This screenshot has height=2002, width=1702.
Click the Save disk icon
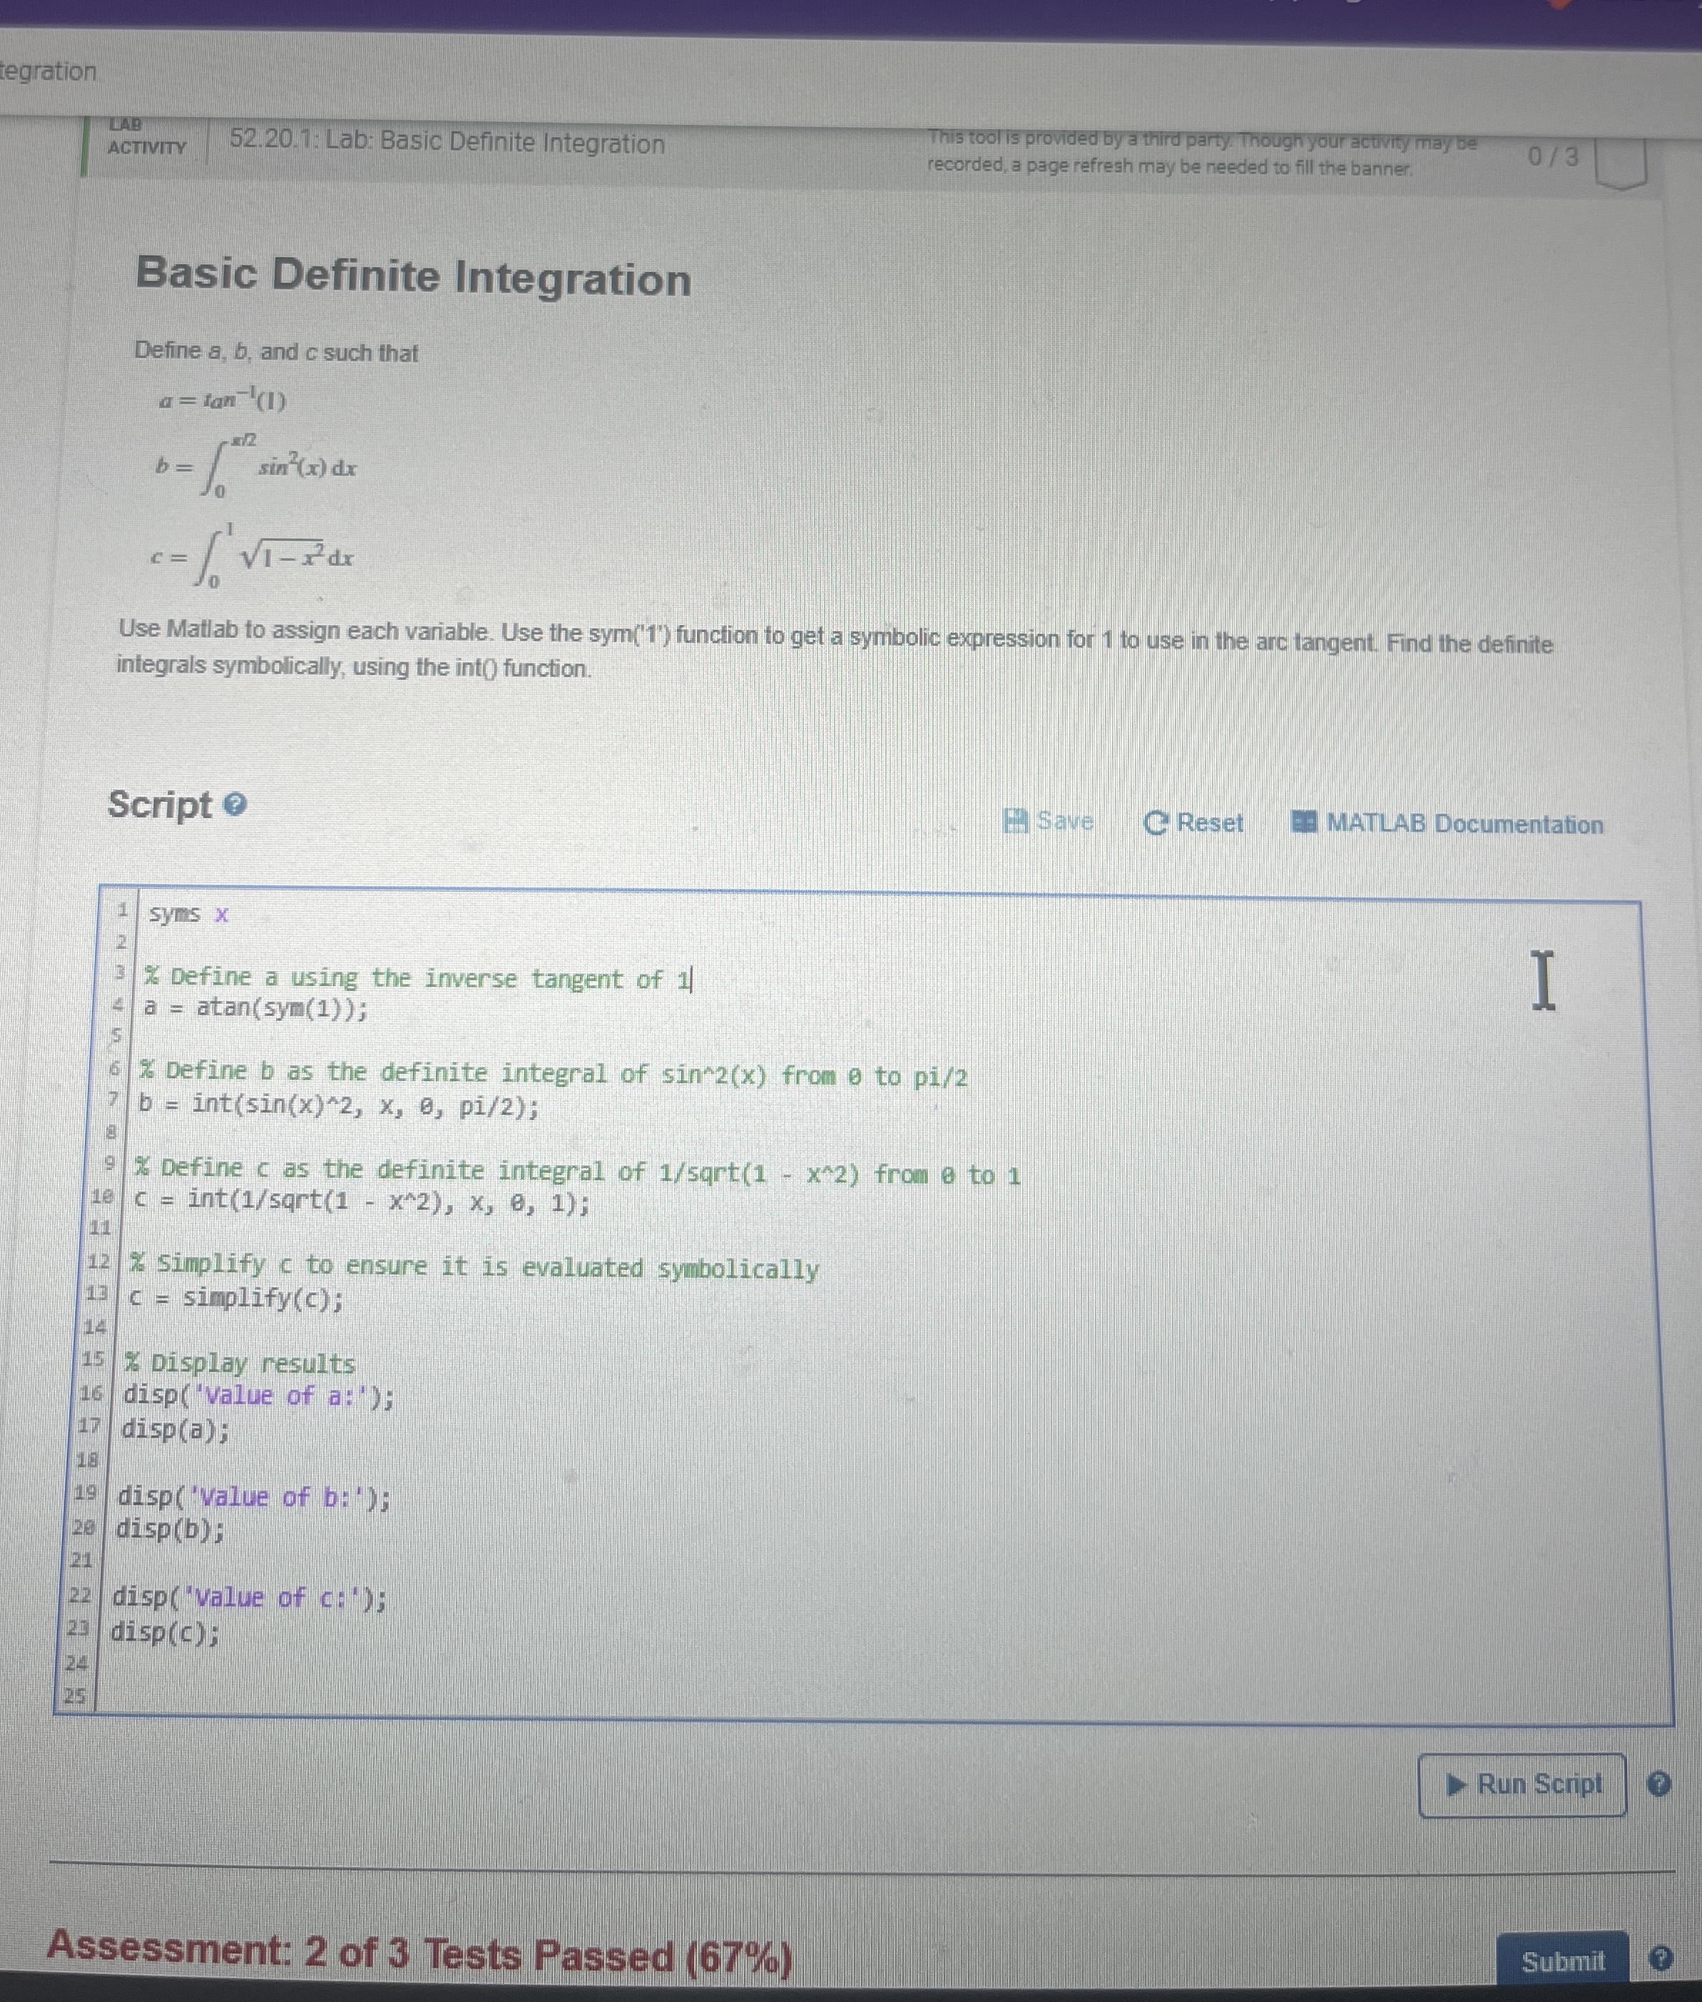pos(1015,820)
